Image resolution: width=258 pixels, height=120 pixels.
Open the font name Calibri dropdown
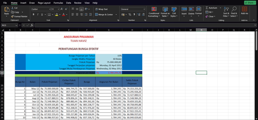(x=50, y=9)
